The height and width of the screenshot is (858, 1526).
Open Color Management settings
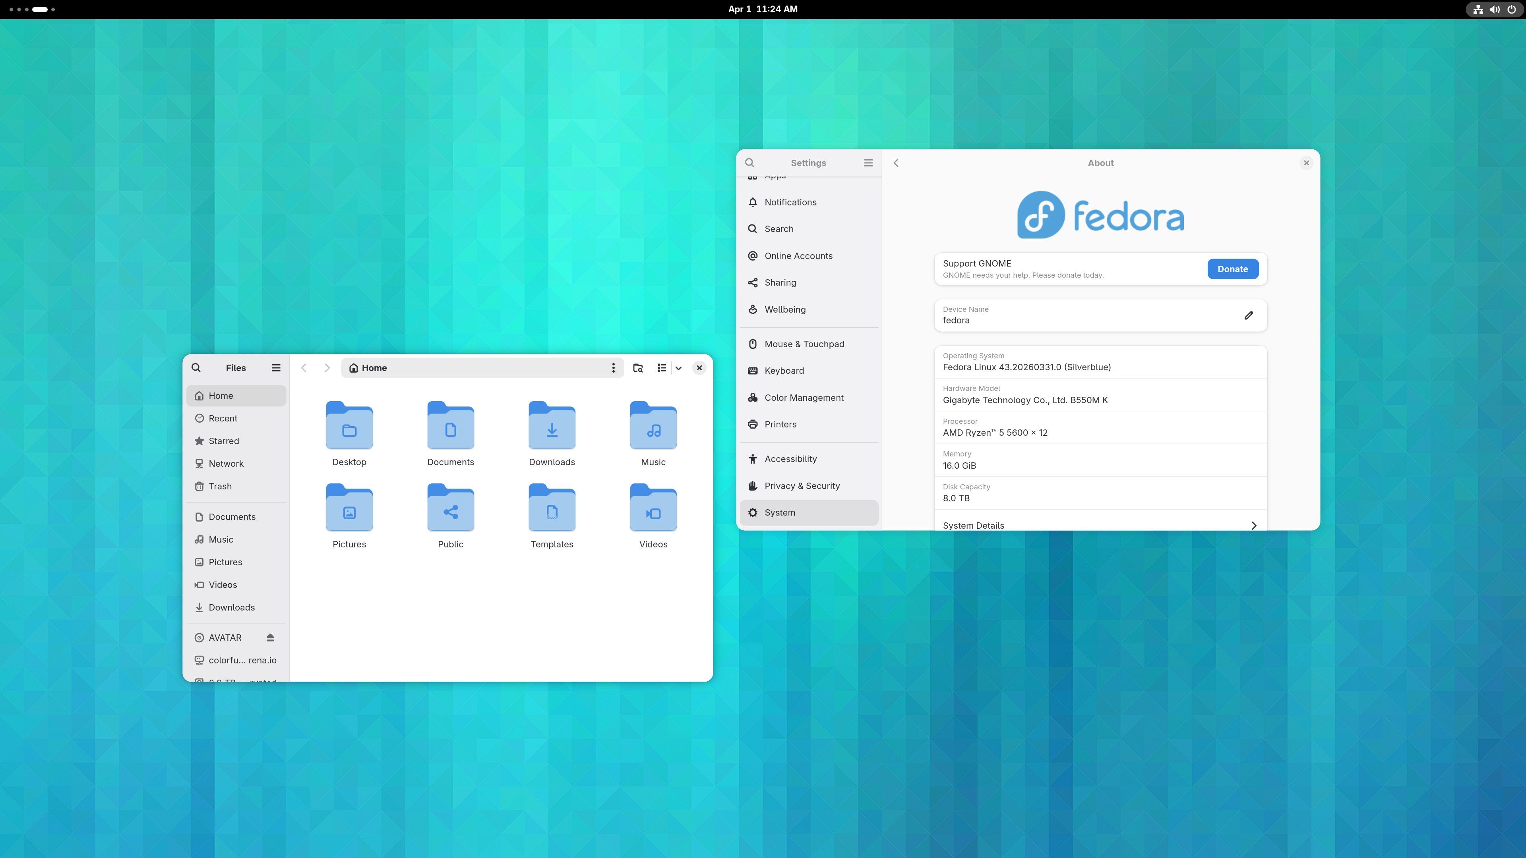(809, 398)
